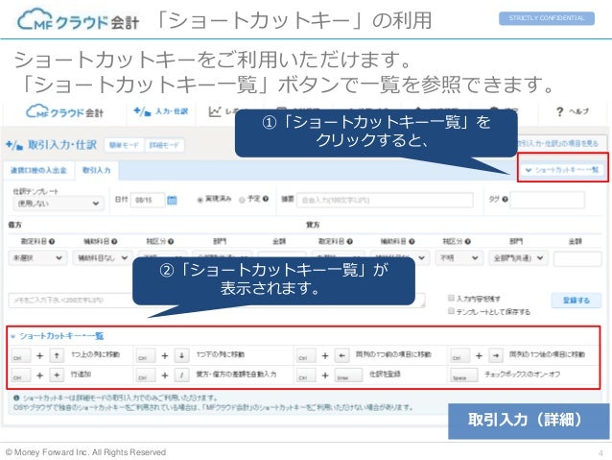Click help icon beside debit 税区分
The width and height of the screenshot is (612, 460).
pyautogui.click(x=171, y=242)
